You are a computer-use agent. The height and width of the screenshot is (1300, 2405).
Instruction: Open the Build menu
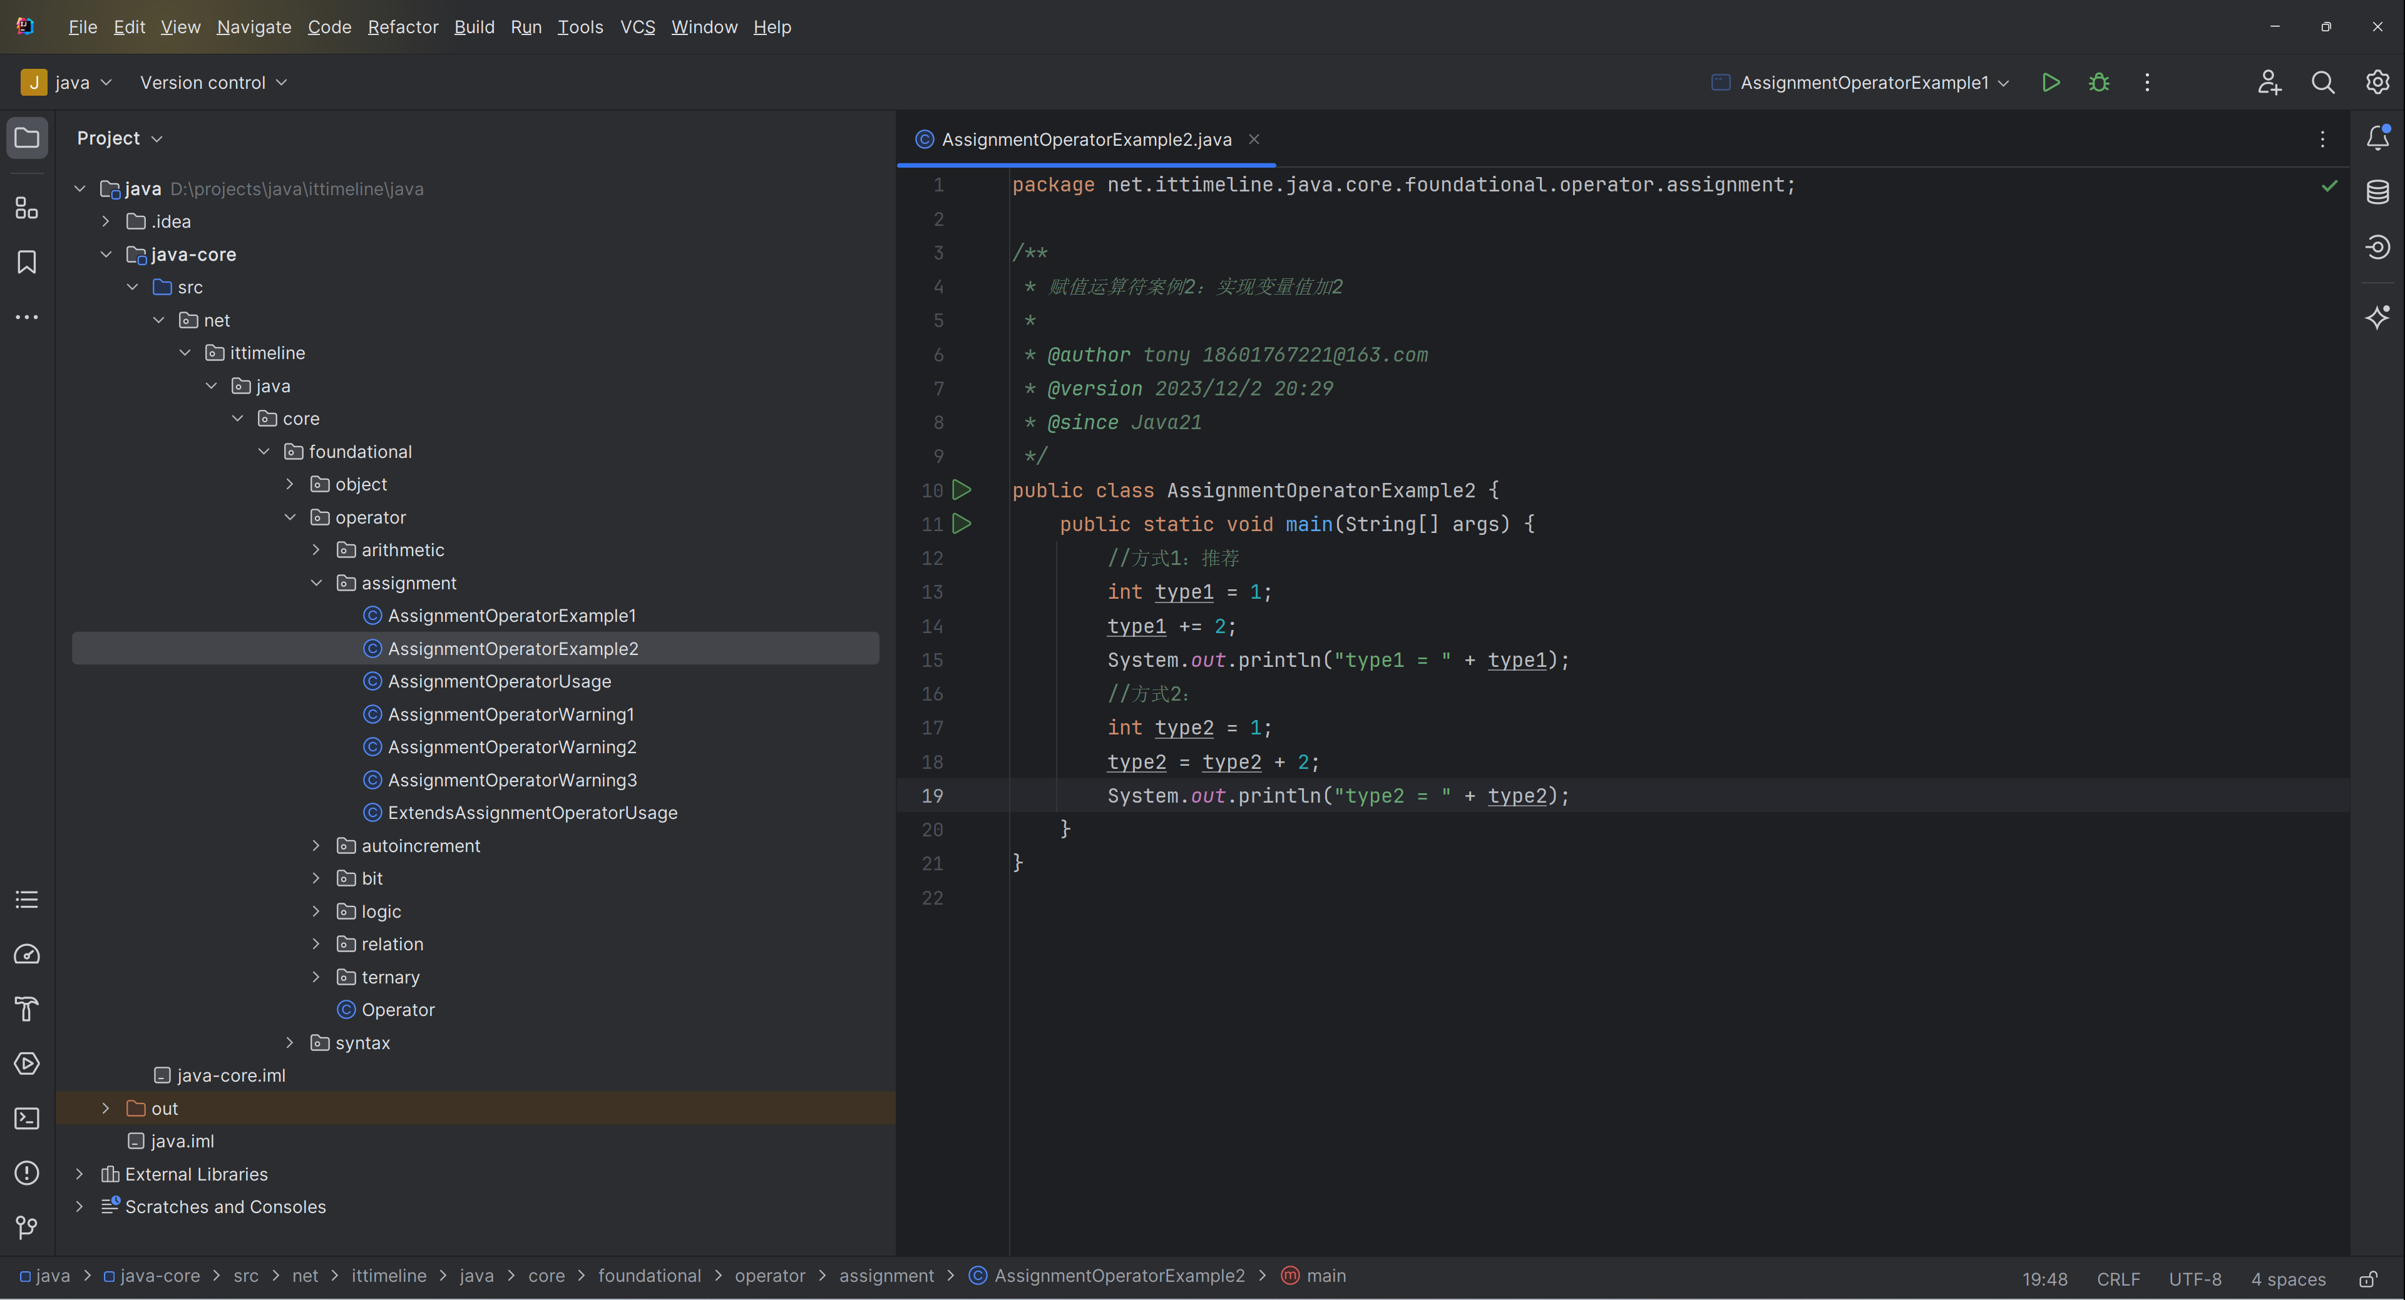coord(474,27)
